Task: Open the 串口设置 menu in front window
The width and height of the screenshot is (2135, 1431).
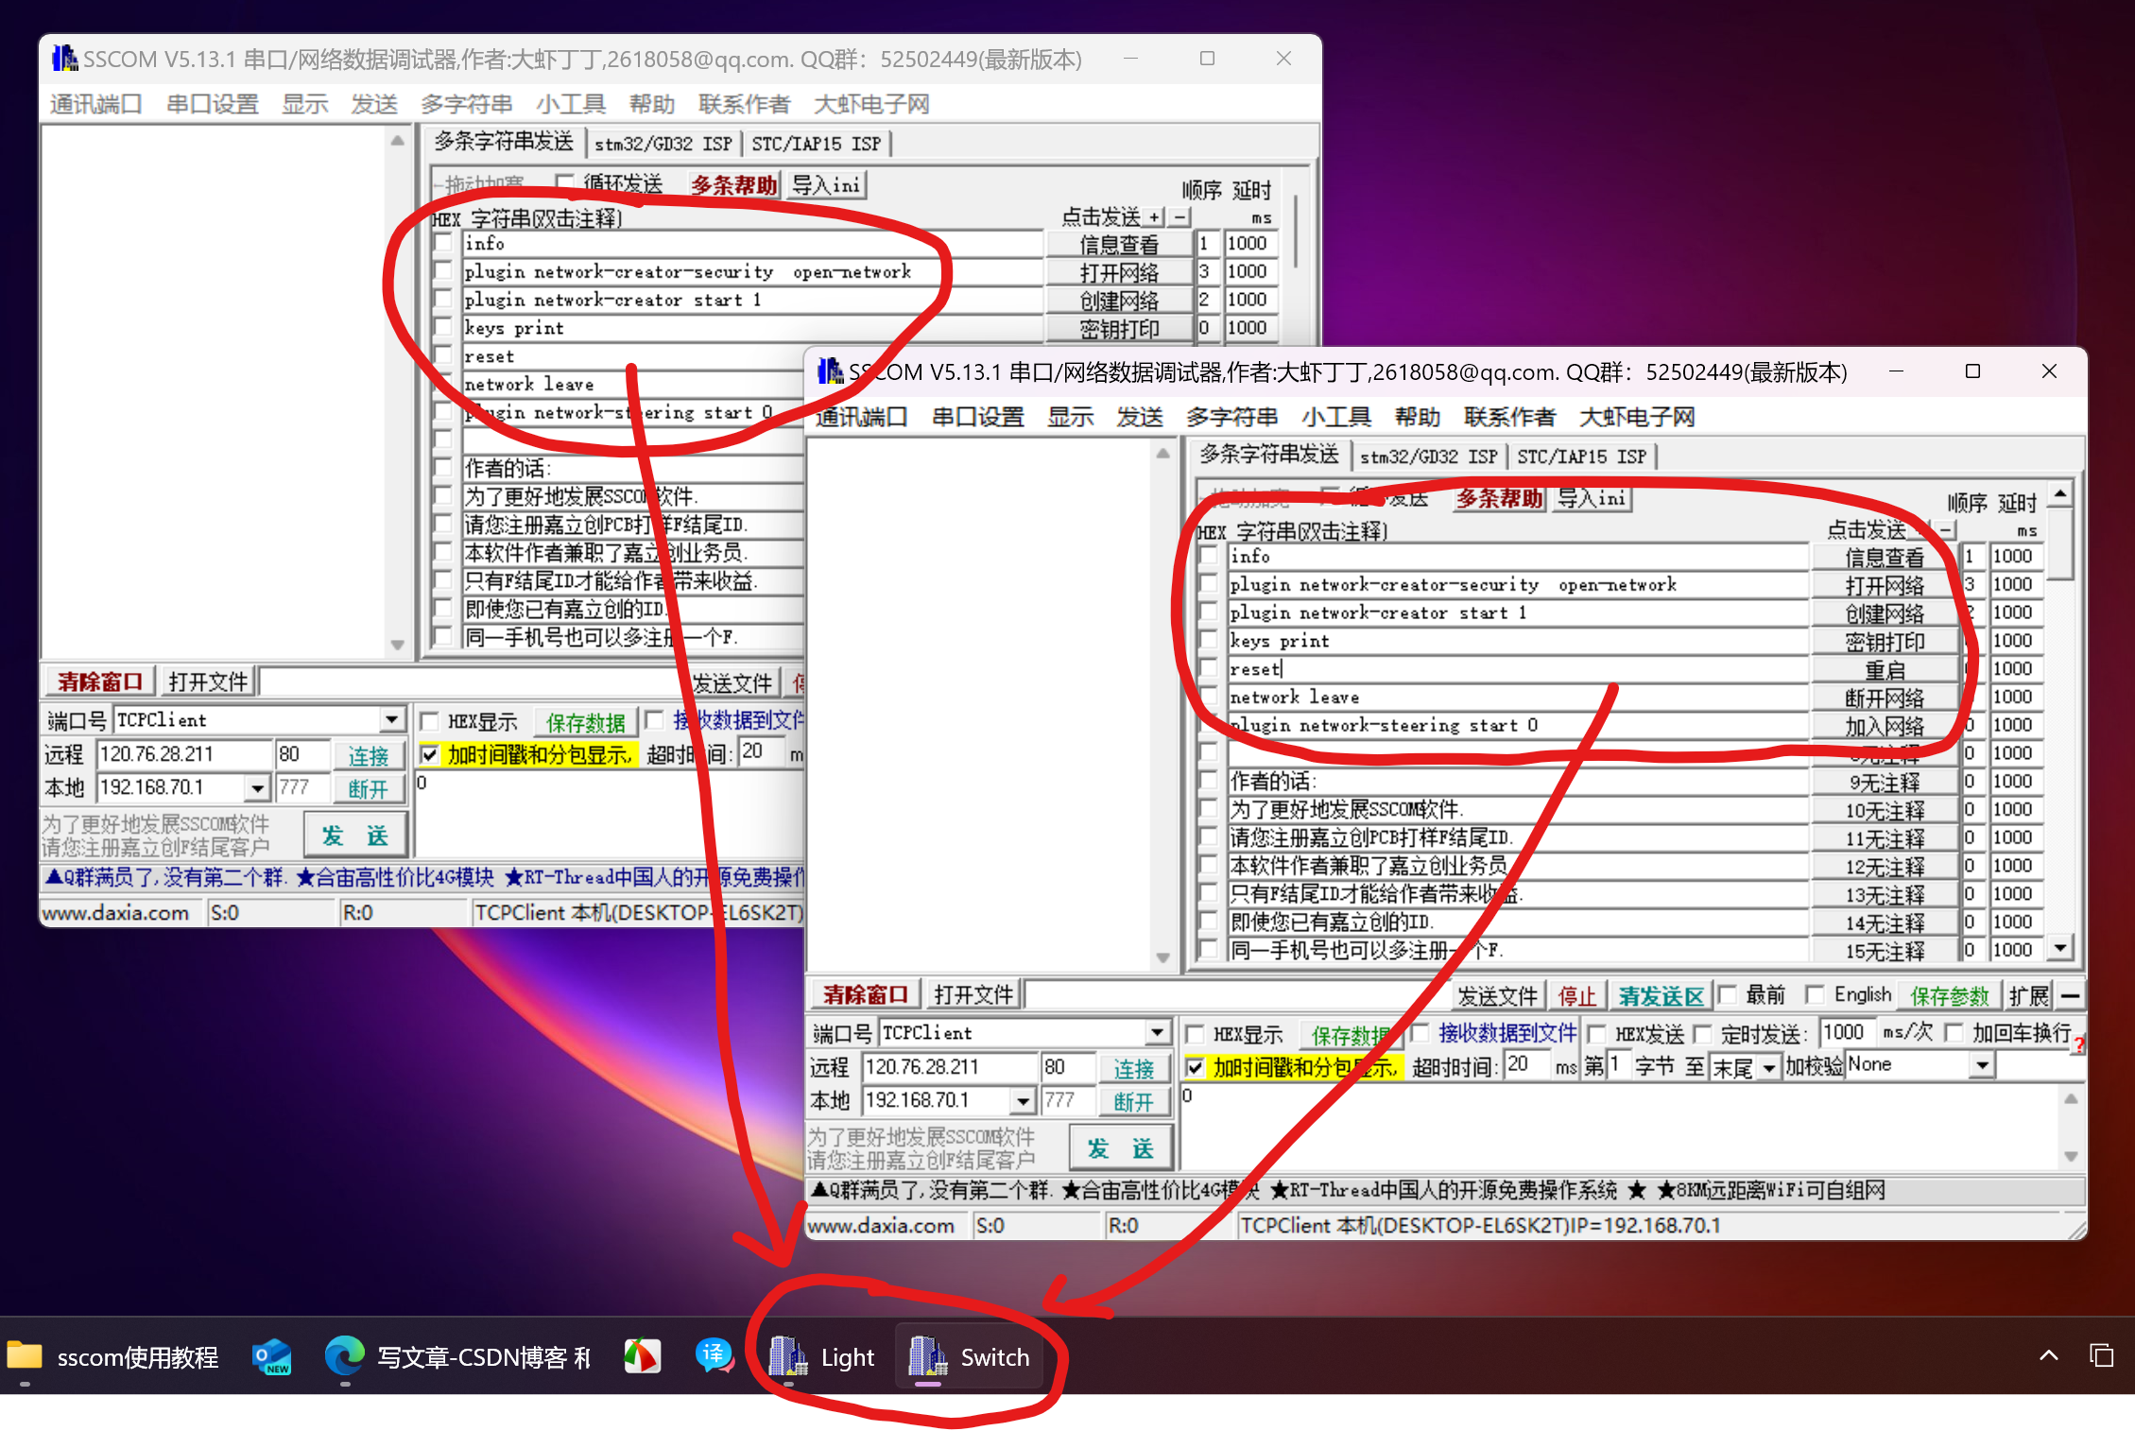Action: (x=977, y=417)
